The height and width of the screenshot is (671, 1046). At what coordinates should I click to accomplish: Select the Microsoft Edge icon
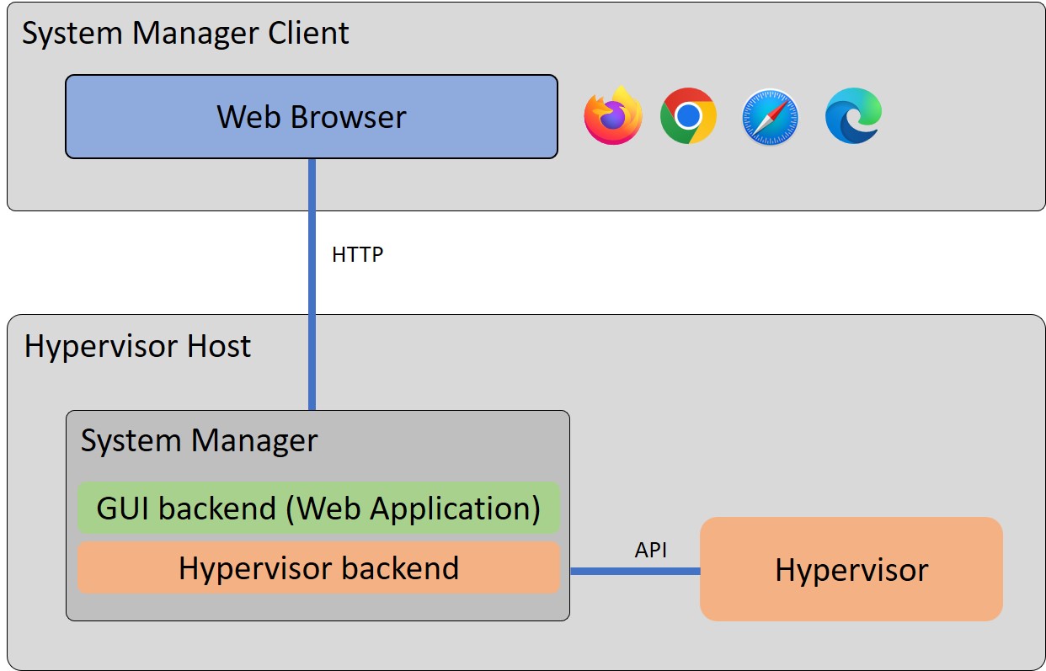click(x=853, y=115)
